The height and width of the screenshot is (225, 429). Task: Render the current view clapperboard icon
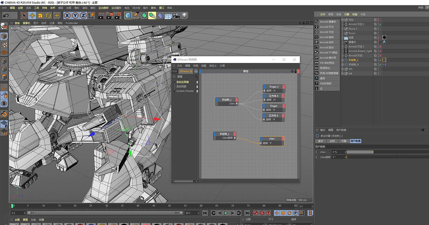pyautogui.click(x=101, y=15)
